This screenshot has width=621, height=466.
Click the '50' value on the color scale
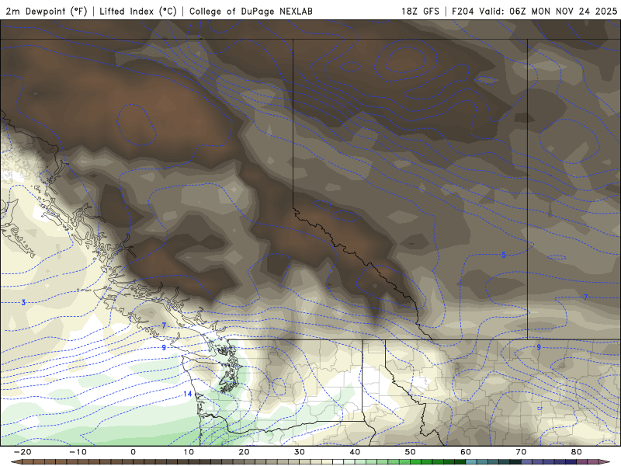click(x=411, y=452)
